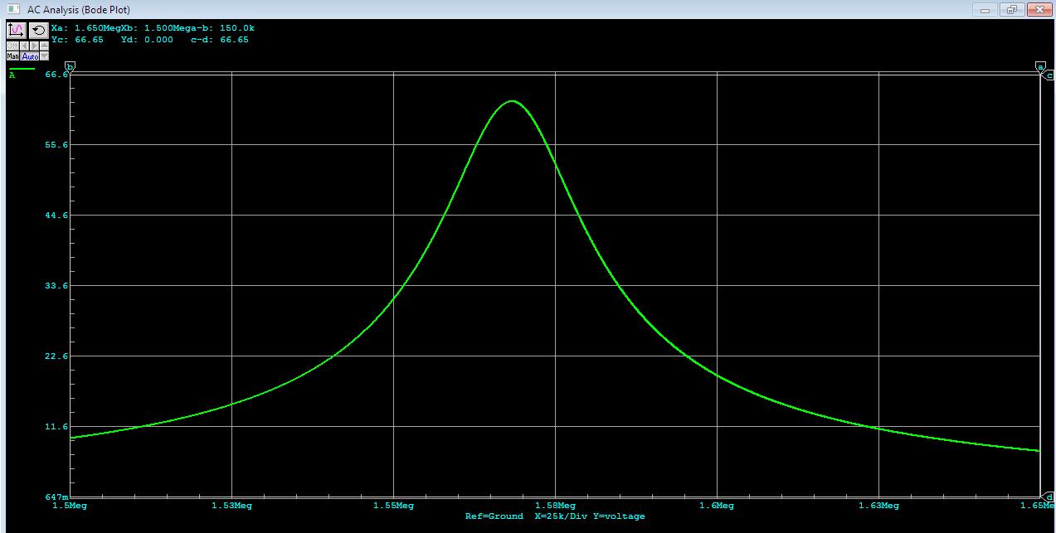Click the 22.6 y-axis label

tap(56, 356)
